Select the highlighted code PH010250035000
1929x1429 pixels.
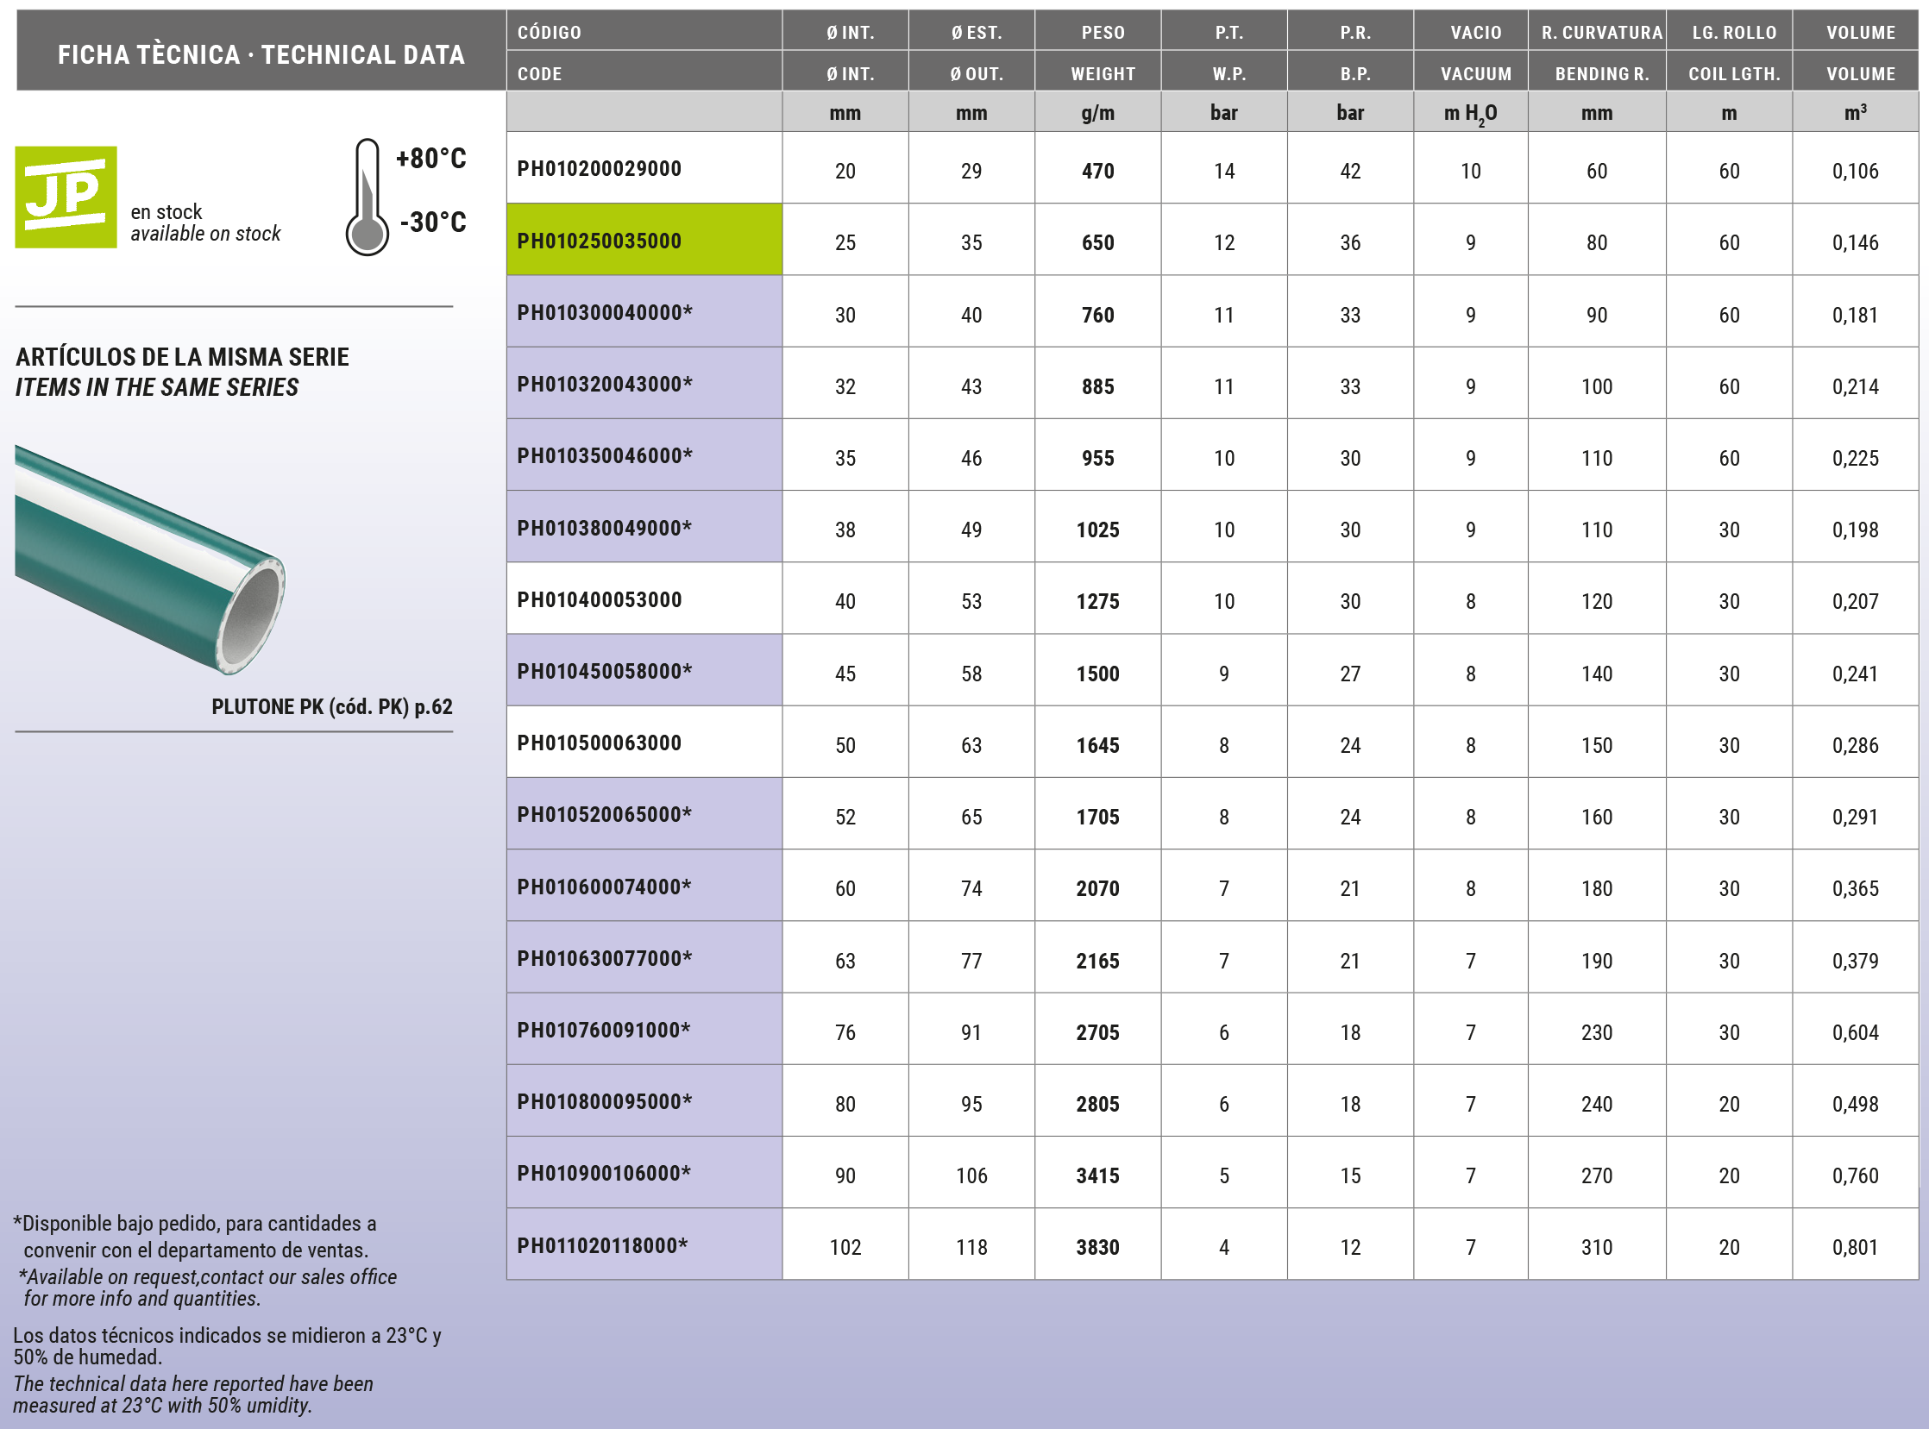599,241
